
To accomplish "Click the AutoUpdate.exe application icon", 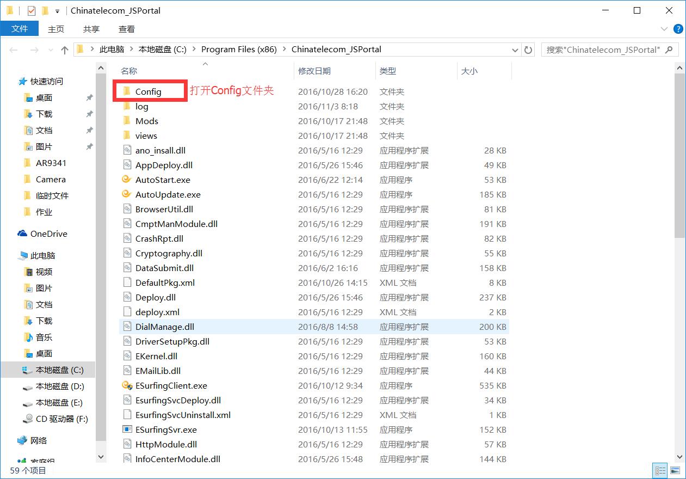I will click(x=127, y=194).
